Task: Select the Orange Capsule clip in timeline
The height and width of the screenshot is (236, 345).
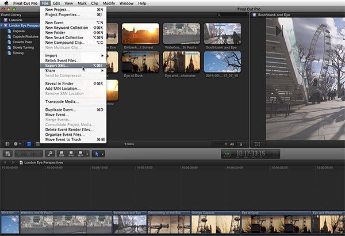Action: click(216, 223)
